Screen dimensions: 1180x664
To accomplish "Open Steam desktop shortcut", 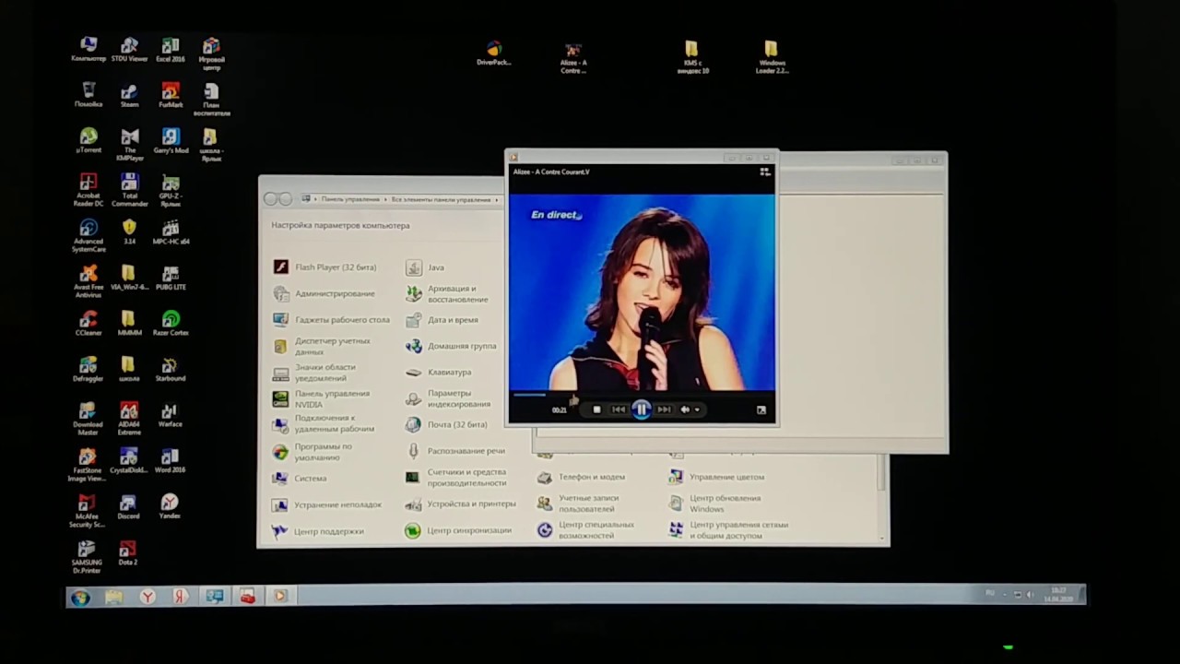I will point(129,96).
